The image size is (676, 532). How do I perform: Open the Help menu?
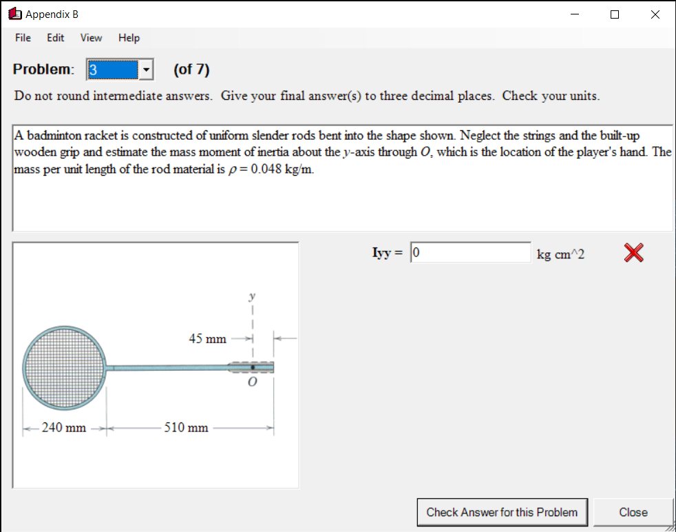tap(128, 38)
